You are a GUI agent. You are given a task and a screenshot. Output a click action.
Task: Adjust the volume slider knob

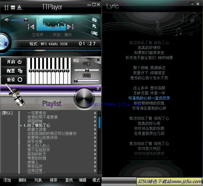[26, 20]
